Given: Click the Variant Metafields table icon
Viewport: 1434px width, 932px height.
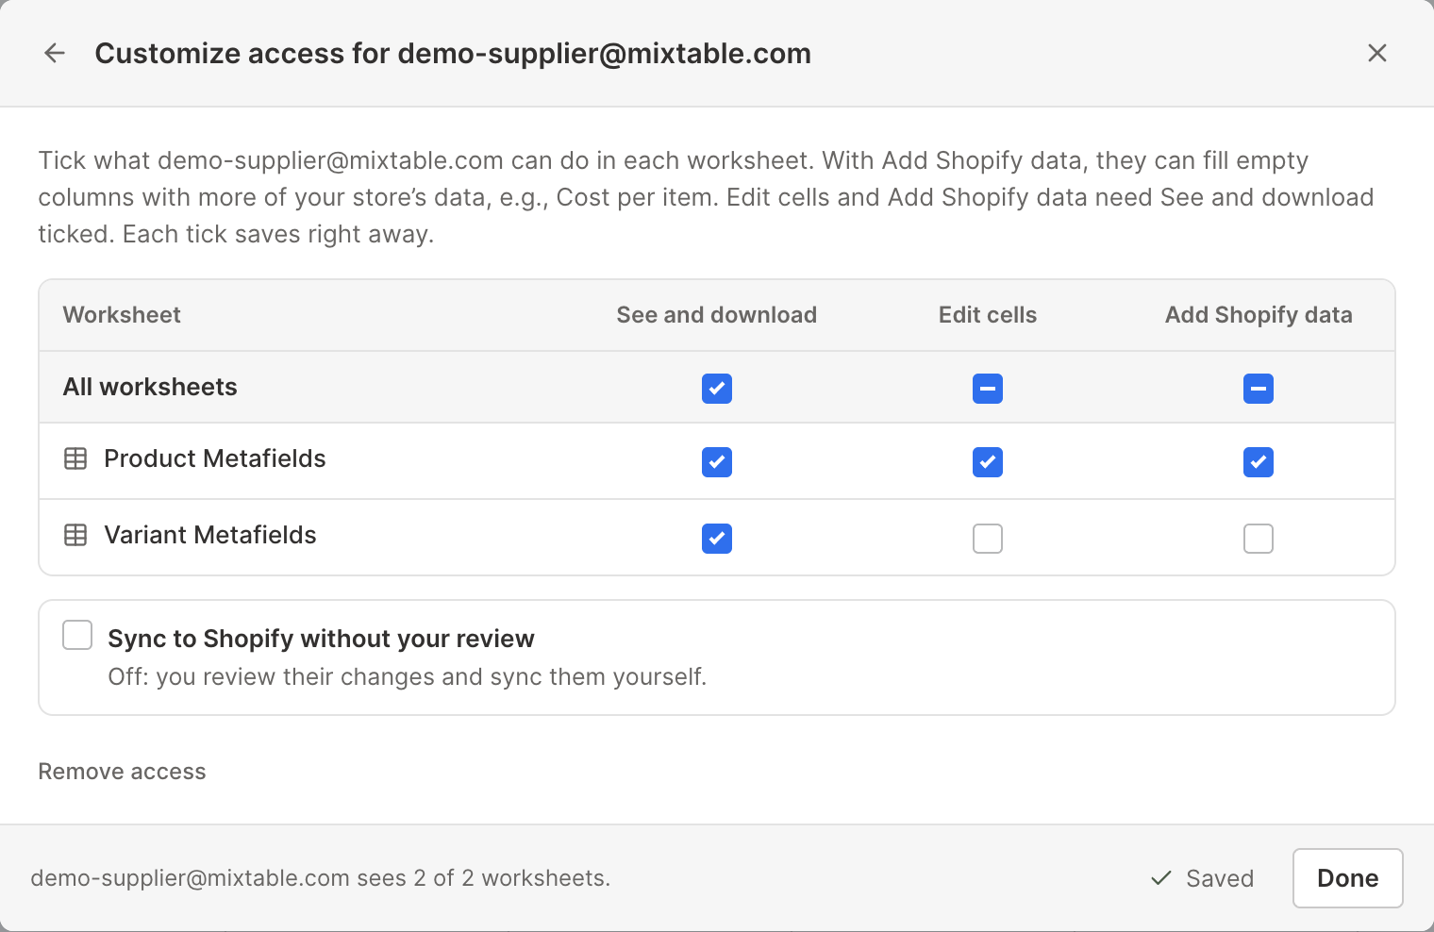Looking at the screenshot, I should (75, 536).
